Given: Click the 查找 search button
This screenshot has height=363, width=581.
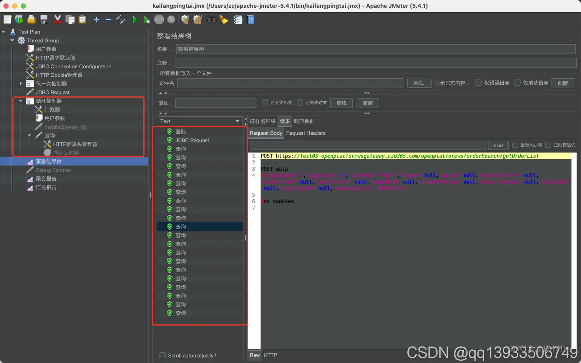Looking at the screenshot, I should click(341, 103).
